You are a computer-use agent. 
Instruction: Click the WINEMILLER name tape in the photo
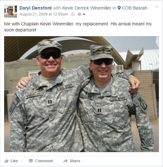coord(34,95)
